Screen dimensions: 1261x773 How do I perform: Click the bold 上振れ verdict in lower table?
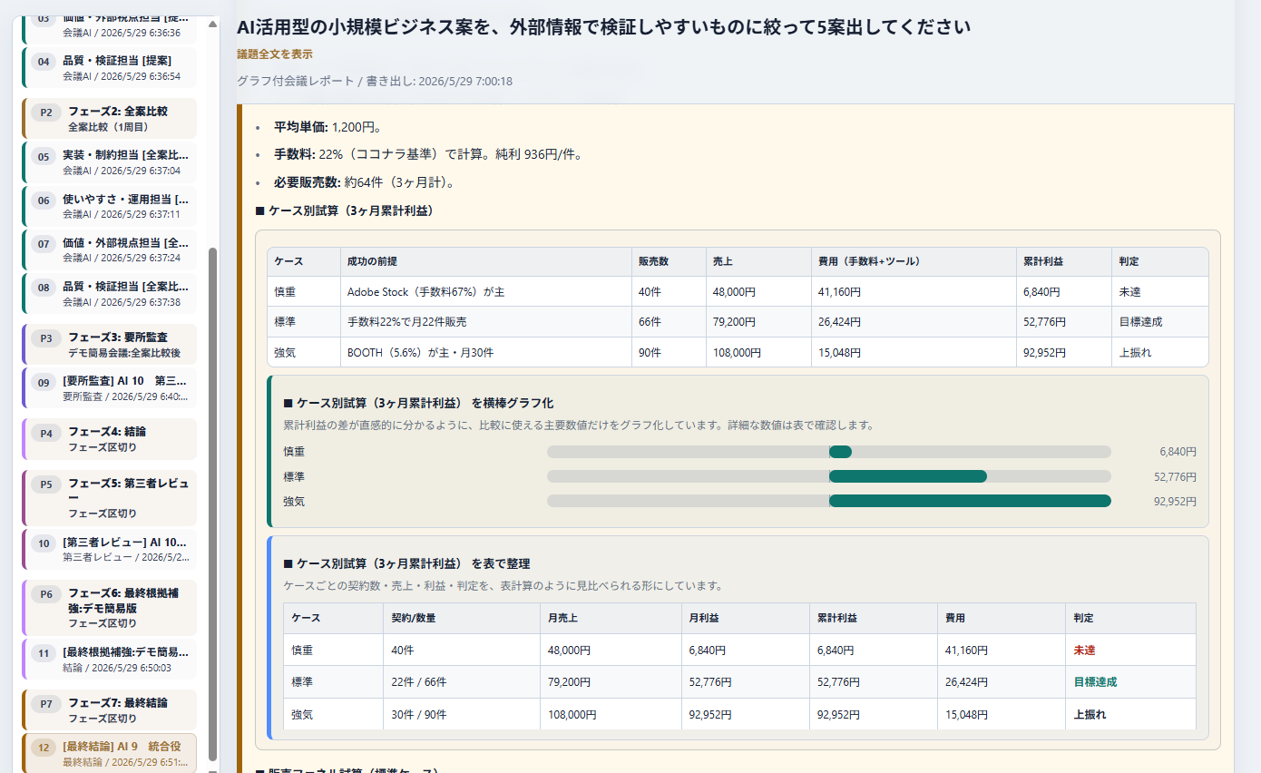[1090, 714]
